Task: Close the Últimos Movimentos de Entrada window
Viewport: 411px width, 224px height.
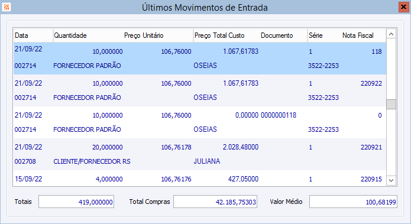Action: 404,7
